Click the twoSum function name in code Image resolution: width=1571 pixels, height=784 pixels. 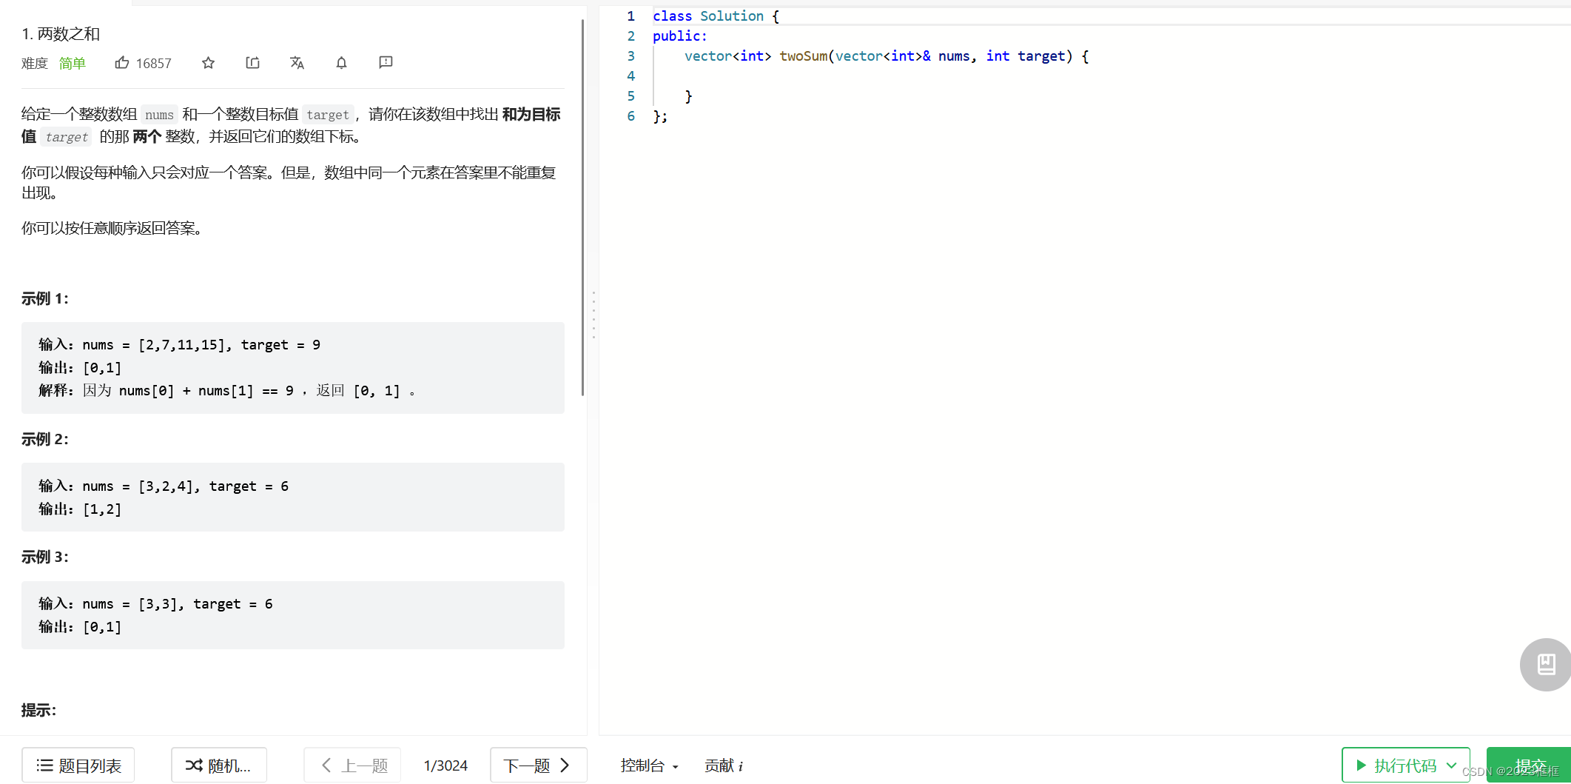804,56
